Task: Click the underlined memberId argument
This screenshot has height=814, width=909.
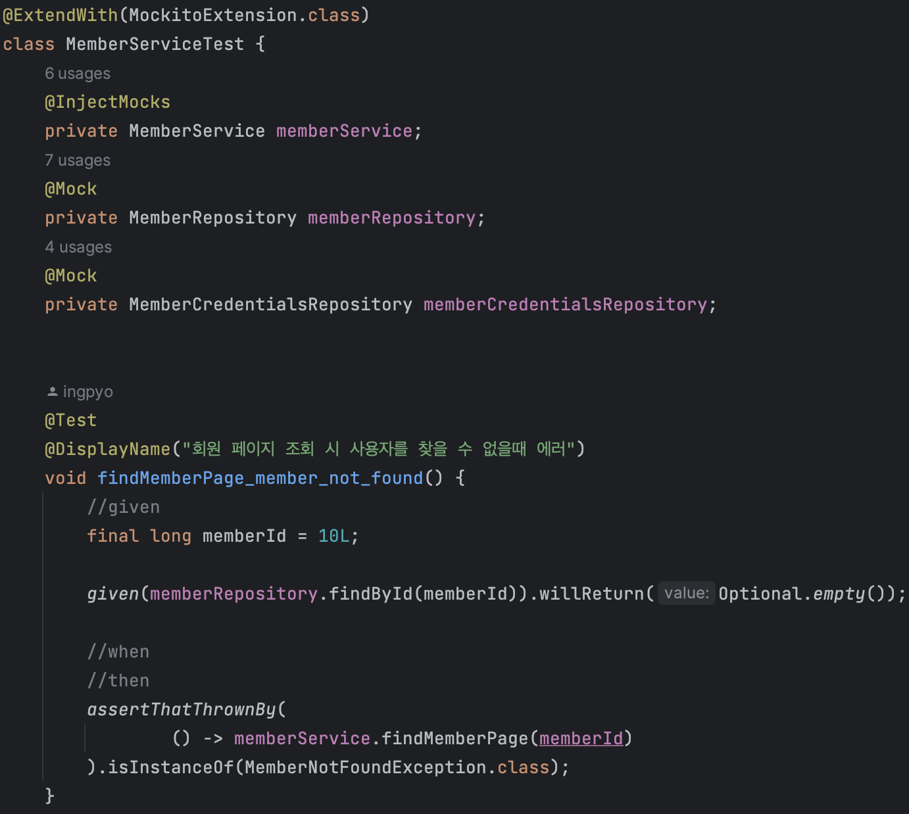Action: pos(581,738)
